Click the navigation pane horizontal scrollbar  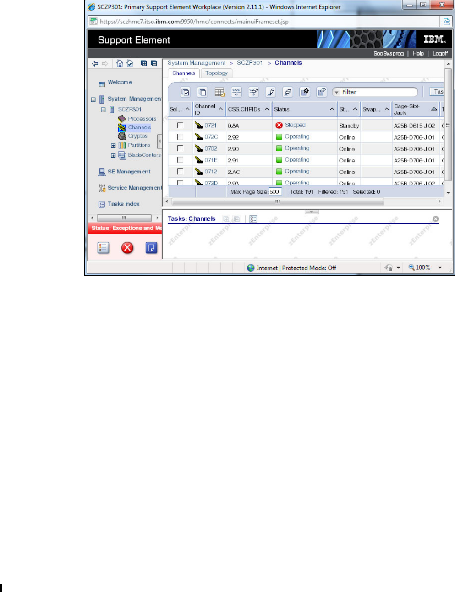[124, 218]
